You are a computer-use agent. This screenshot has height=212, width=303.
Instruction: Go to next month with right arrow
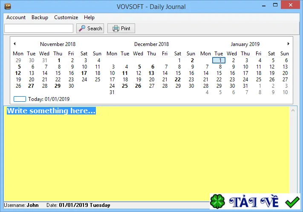[289, 44]
